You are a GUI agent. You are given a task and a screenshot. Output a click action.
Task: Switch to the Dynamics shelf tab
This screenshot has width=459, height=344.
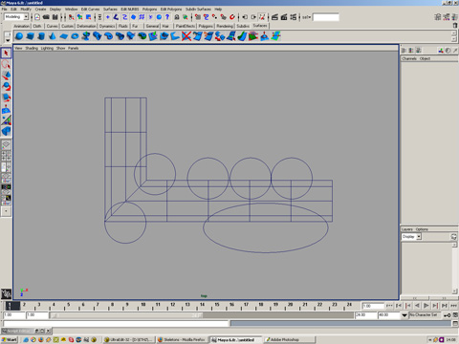point(107,26)
